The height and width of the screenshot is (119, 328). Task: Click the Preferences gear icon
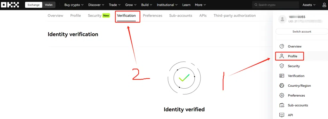click(282, 95)
